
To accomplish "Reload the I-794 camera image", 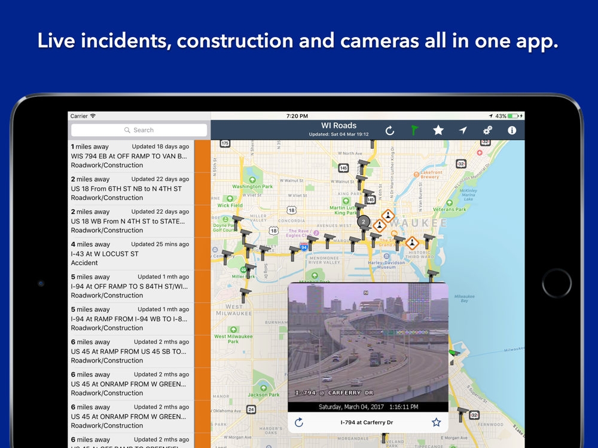I will point(299,422).
